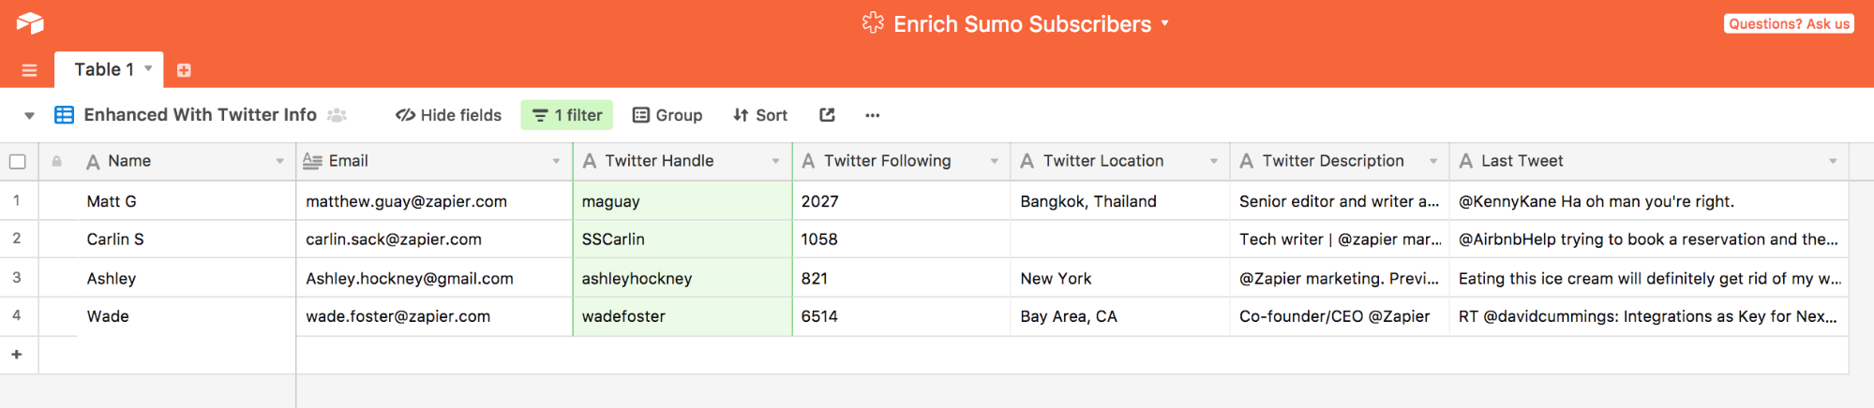
Task: Click the Twitter Handle column header
Action: tap(682, 162)
